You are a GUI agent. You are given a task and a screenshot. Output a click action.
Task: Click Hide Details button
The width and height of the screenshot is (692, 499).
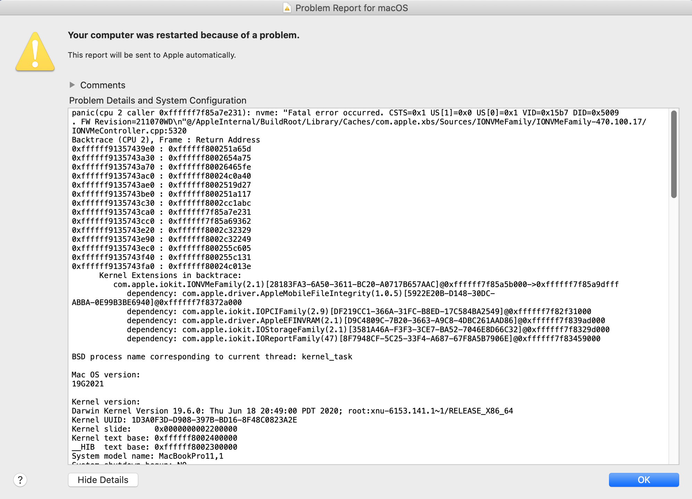click(x=103, y=480)
